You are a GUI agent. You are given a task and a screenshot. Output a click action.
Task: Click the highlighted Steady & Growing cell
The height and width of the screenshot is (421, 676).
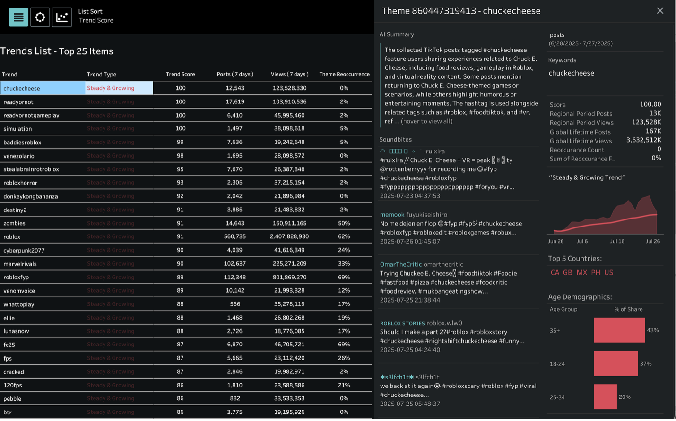[x=119, y=88]
